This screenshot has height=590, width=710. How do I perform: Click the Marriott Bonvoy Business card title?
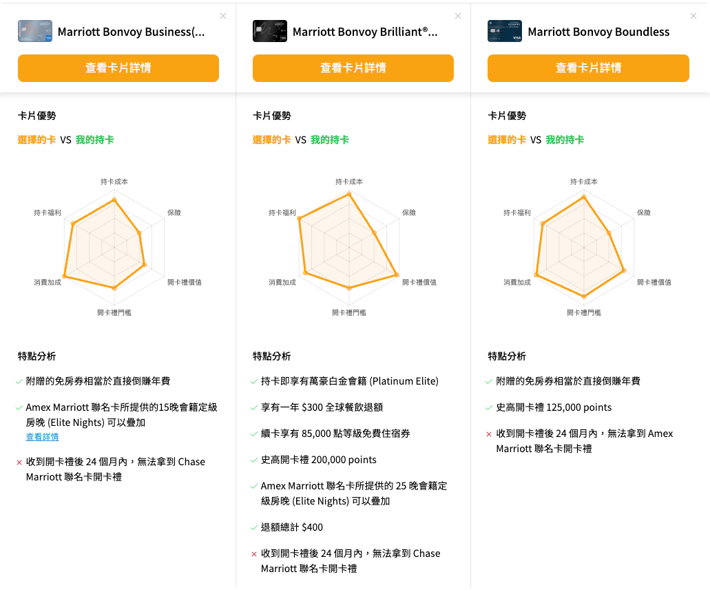131,32
